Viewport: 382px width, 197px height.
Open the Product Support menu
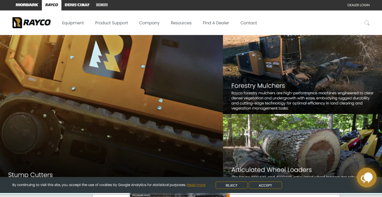coord(111,23)
